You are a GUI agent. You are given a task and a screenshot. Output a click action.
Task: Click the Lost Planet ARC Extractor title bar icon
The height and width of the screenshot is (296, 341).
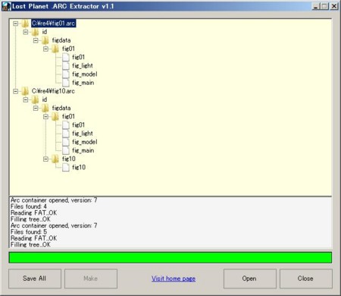point(7,6)
